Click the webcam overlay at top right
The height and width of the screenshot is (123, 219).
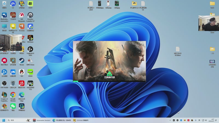[x=209, y=23]
